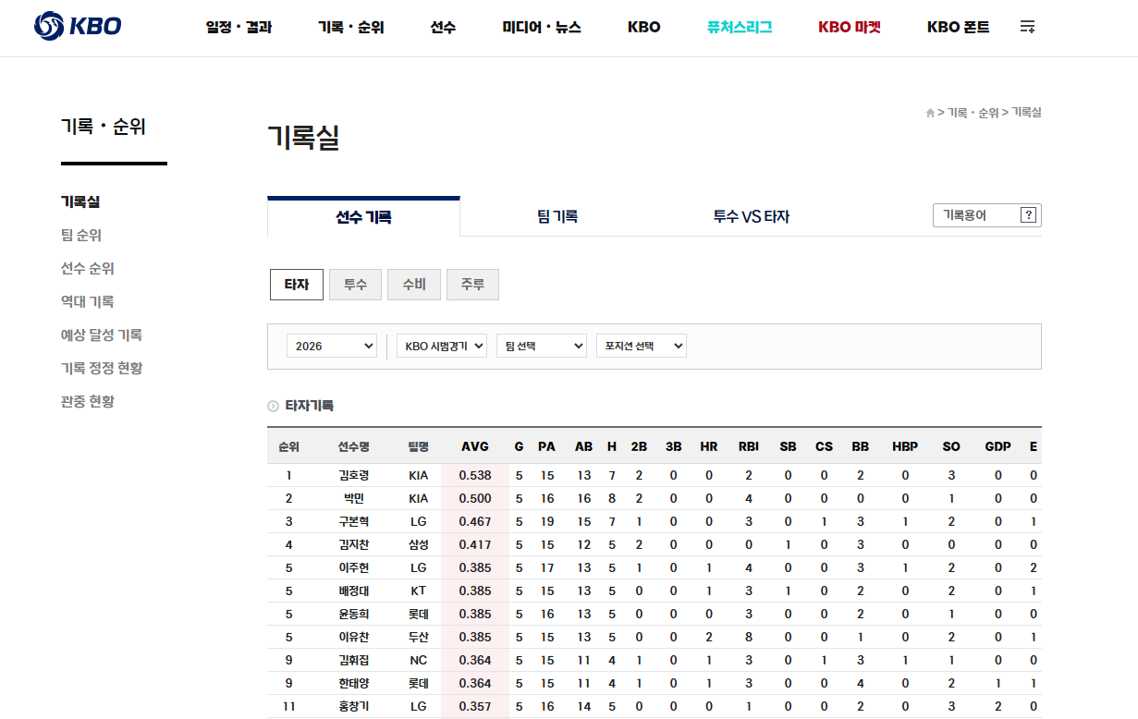Open player 한태양 in the table
Image resolution: width=1138 pixels, height=719 pixels.
coord(353,683)
